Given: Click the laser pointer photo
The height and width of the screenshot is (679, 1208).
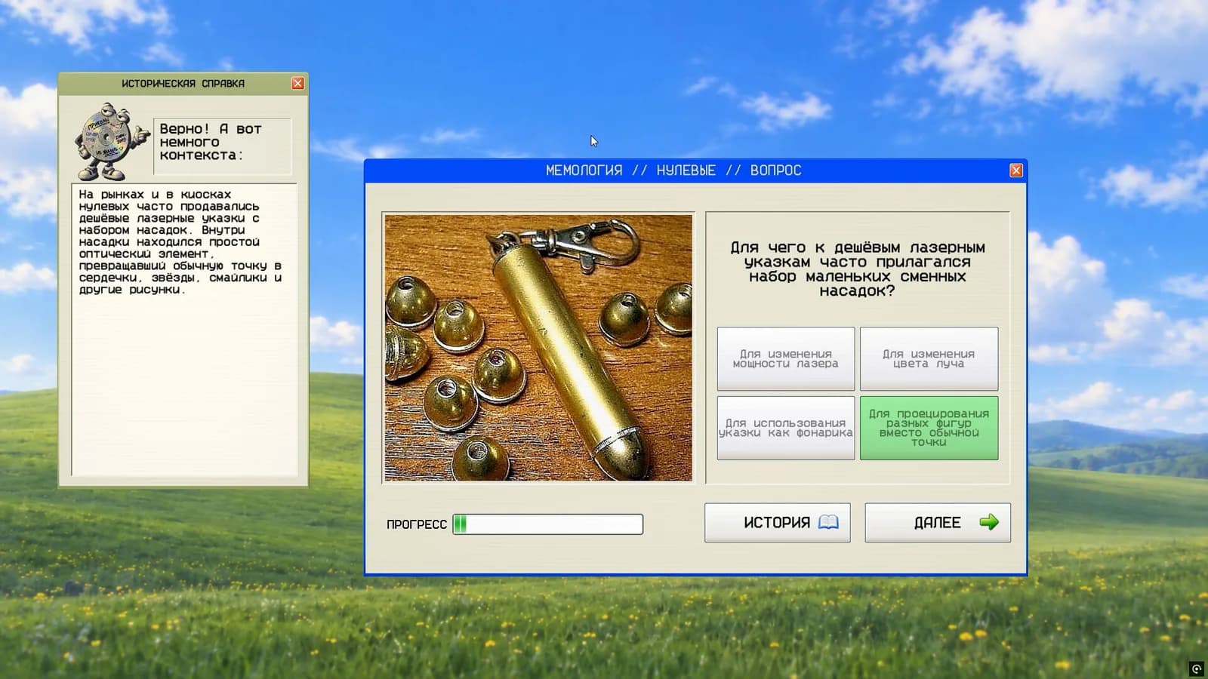Looking at the screenshot, I should (x=538, y=348).
